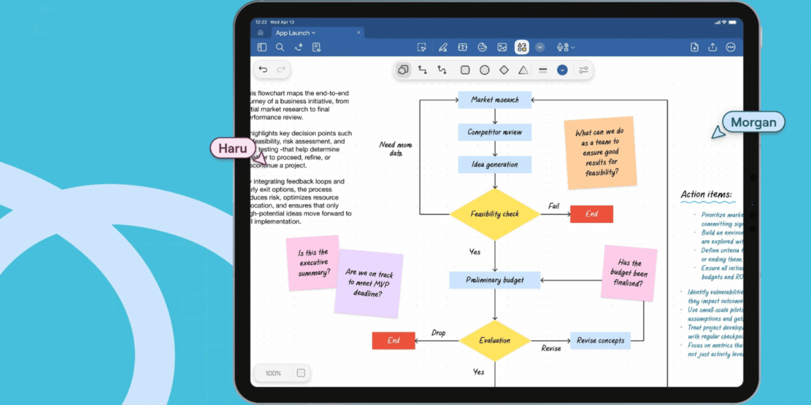The image size is (811, 405).
Task: Click the share export icon
Action: 712,48
